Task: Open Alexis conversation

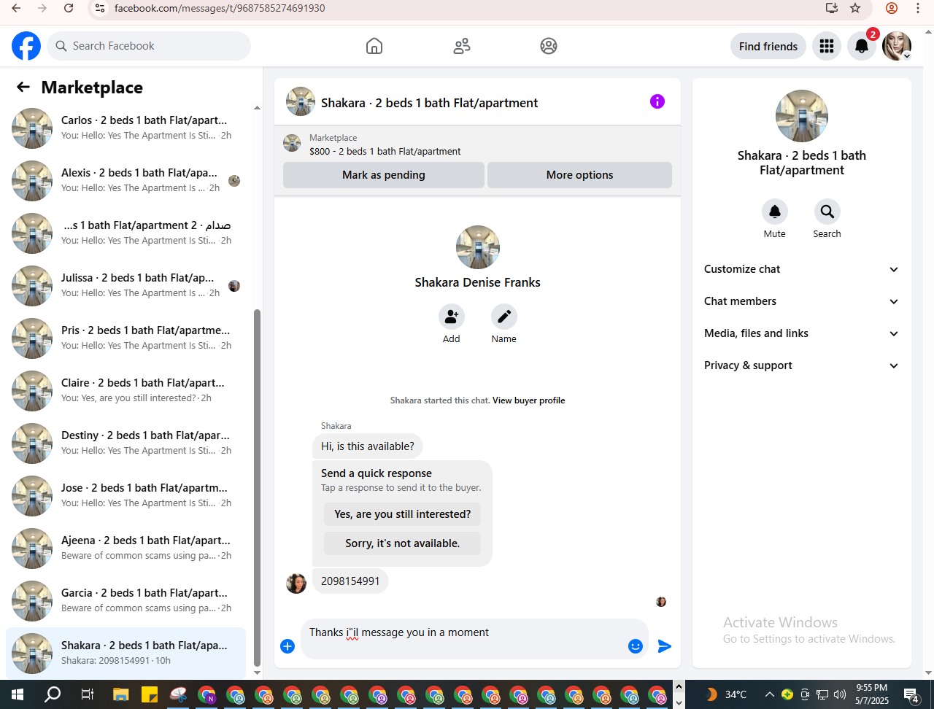Action: click(x=126, y=181)
